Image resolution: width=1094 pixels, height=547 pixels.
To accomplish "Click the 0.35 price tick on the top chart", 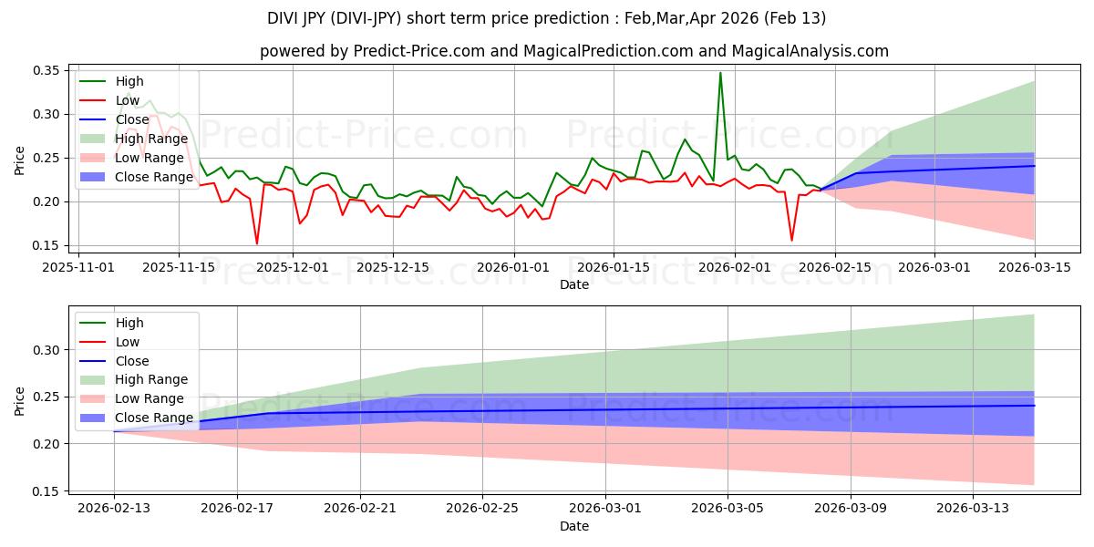I will [46, 70].
